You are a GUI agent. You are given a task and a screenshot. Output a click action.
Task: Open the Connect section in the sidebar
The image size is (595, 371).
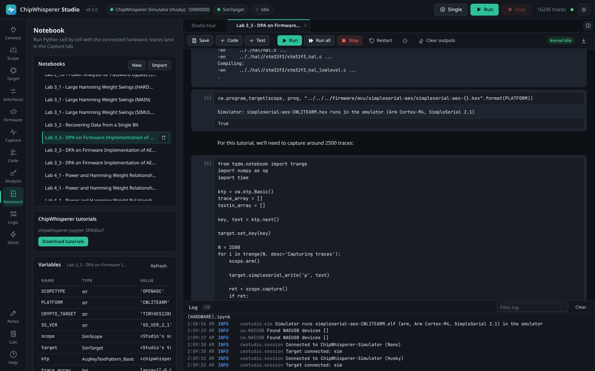tap(13, 33)
